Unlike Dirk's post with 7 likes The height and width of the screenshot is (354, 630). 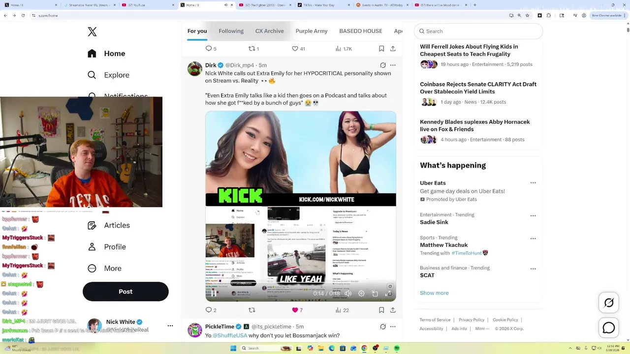[297, 310]
